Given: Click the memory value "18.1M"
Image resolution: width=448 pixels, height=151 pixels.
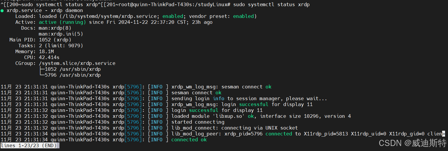Looking at the screenshot, I should pos(46,52).
